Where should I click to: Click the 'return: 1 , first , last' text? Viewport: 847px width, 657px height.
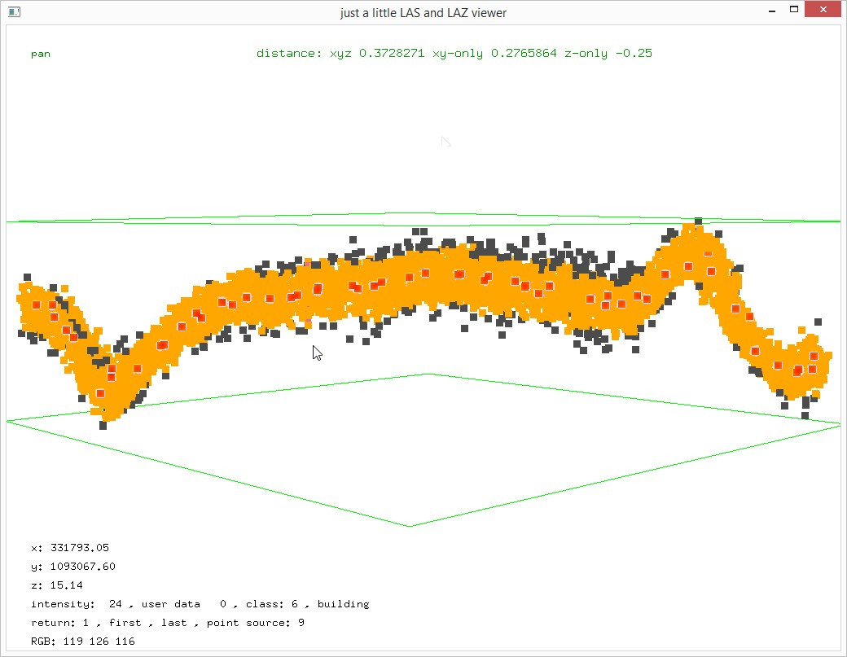108,623
